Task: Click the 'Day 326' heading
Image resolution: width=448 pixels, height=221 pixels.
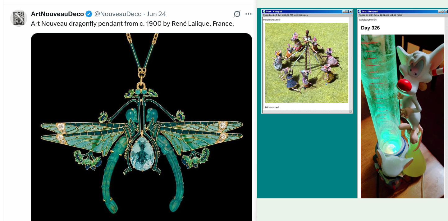Action: (370, 28)
